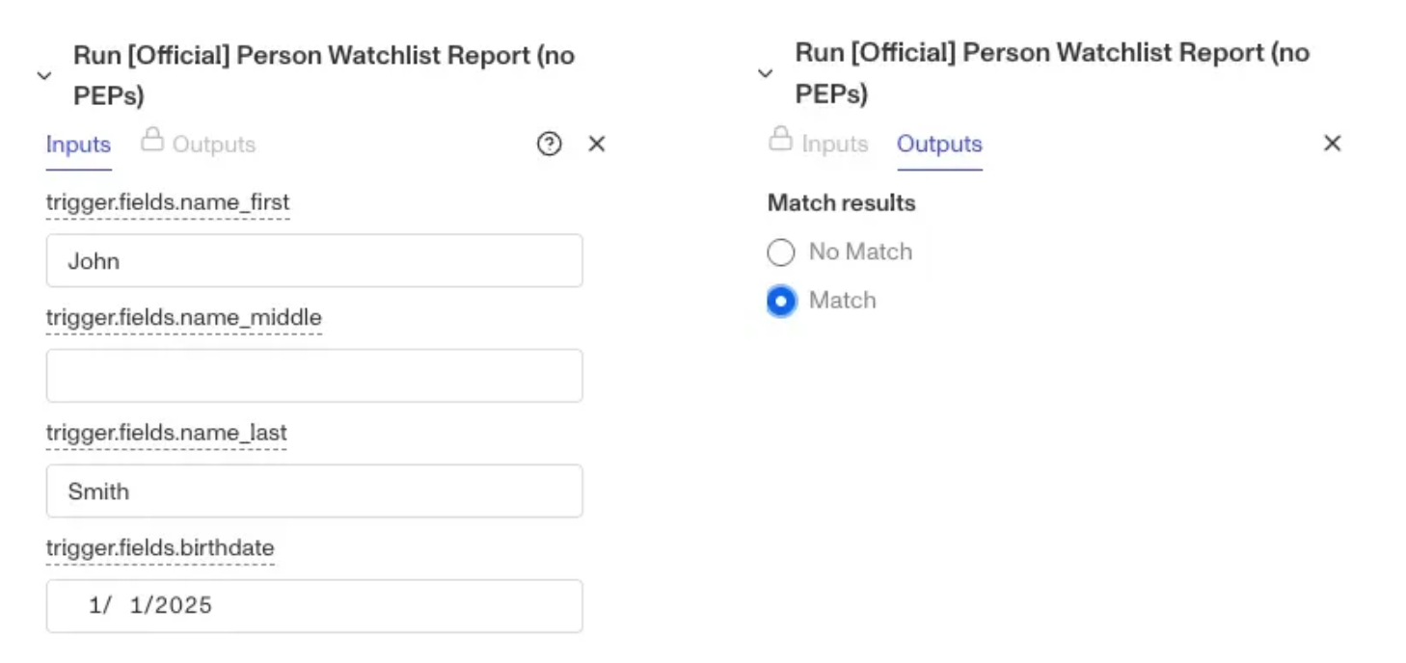Click the trigger.fields.name_first label
Screen dimensions: 1406x663
coord(168,202)
